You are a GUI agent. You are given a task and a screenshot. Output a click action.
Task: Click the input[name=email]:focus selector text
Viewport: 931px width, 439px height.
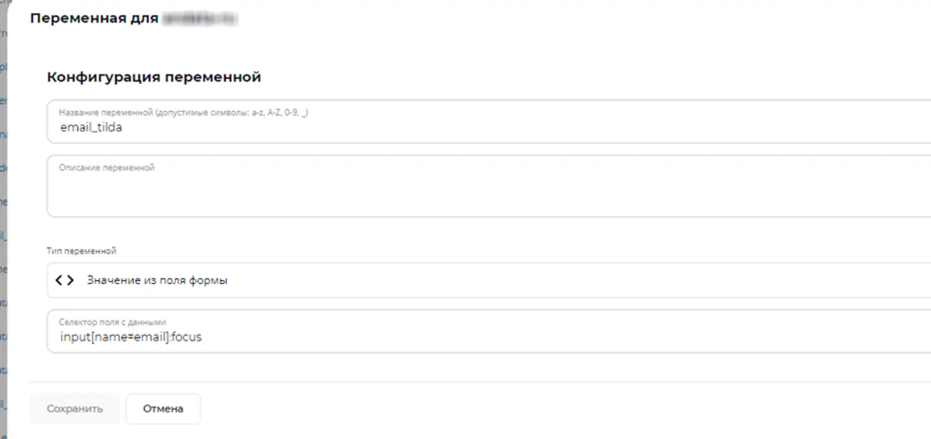click(x=131, y=337)
